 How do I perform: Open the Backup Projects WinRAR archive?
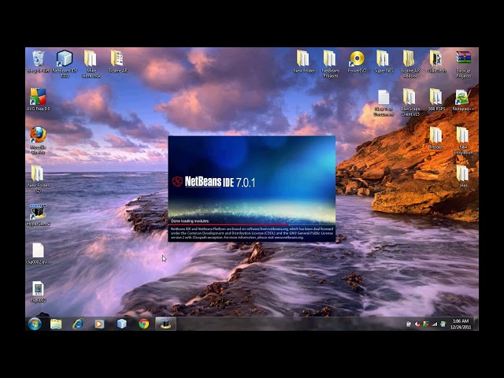(x=463, y=64)
